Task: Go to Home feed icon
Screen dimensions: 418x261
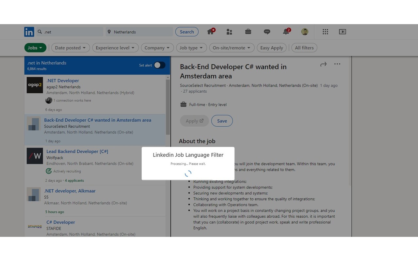Action: pos(211,32)
